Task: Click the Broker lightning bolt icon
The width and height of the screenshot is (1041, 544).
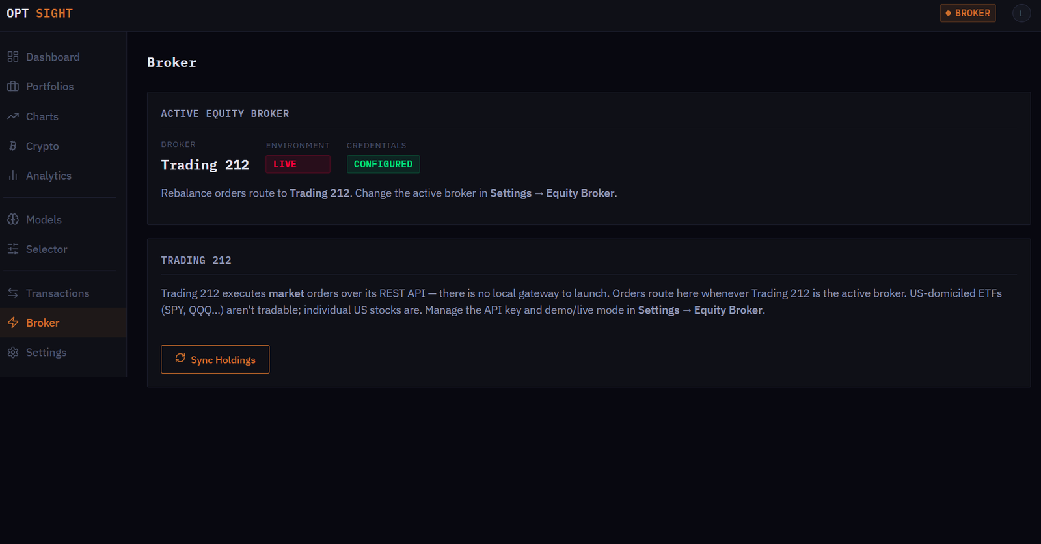Action: point(13,323)
